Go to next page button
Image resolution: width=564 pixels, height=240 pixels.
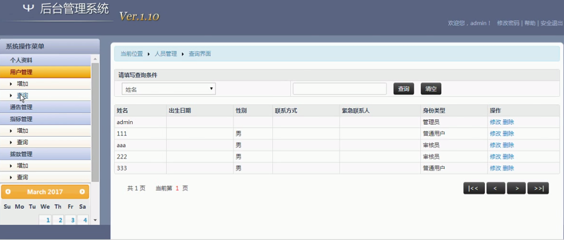(517, 188)
